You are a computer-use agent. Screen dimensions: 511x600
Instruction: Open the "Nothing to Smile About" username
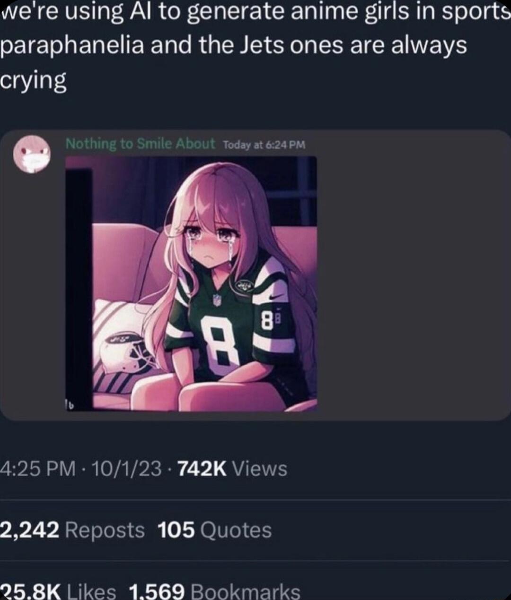point(140,144)
